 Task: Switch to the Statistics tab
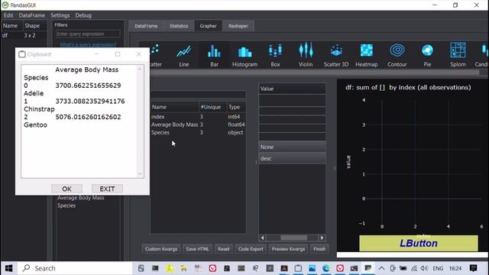pos(179,26)
